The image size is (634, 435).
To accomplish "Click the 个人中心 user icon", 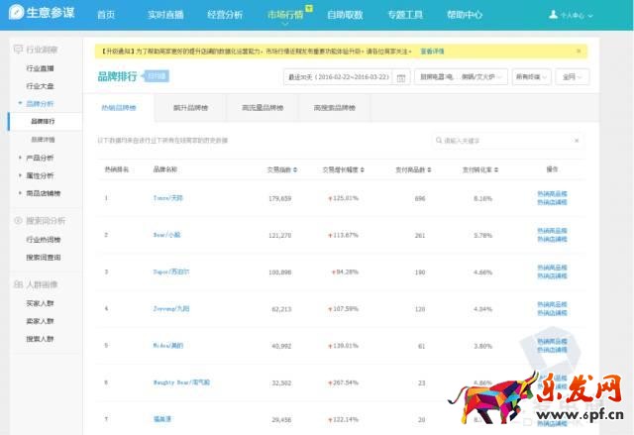I will 553,15.
